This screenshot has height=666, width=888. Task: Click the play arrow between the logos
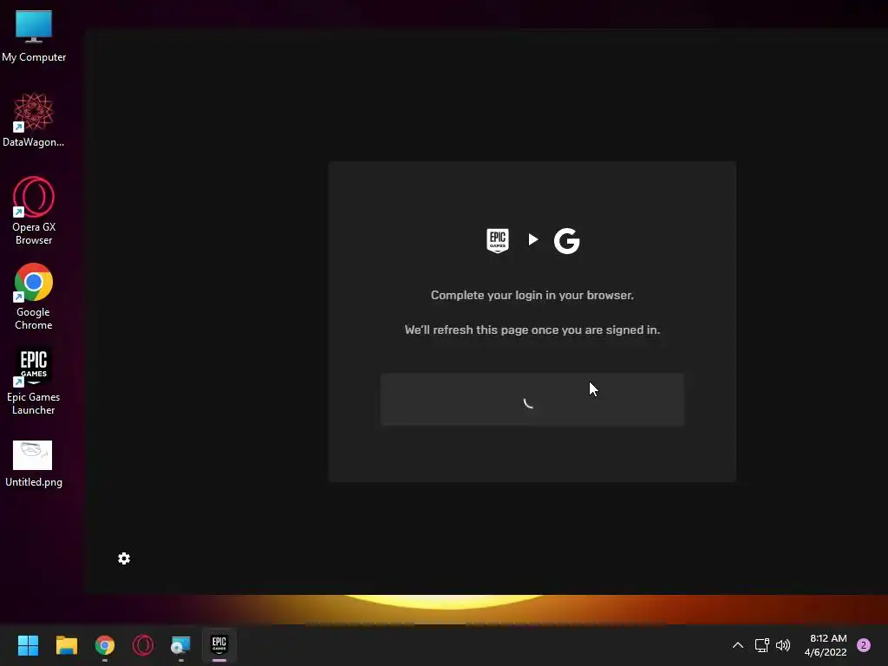pyautogui.click(x=533, y=239)
